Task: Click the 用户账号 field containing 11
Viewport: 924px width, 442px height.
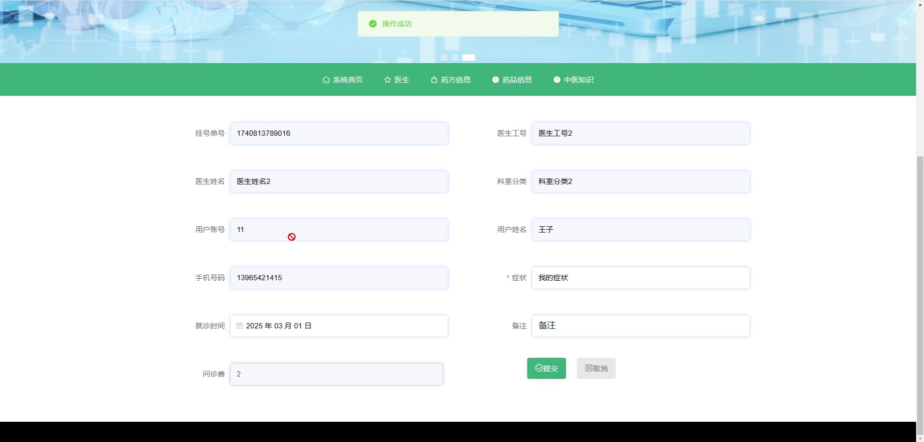Action: pyautogui.click(x=339, y=230)
